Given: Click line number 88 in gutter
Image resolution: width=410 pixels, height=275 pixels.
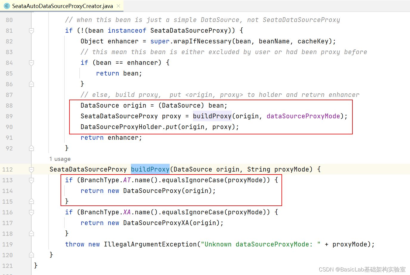Looking at the screenshot, I should click(9, 106).
